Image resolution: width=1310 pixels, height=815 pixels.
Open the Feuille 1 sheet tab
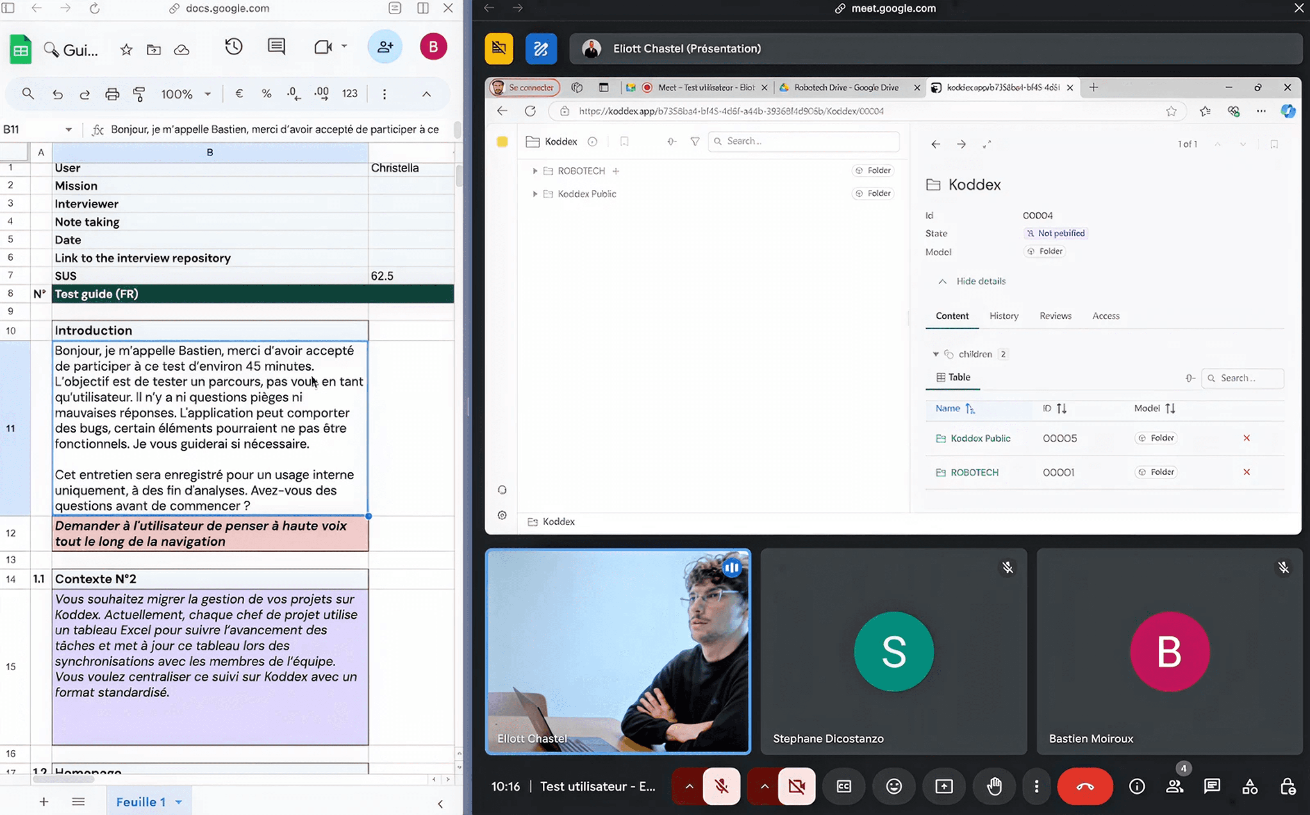pos(140,801)
